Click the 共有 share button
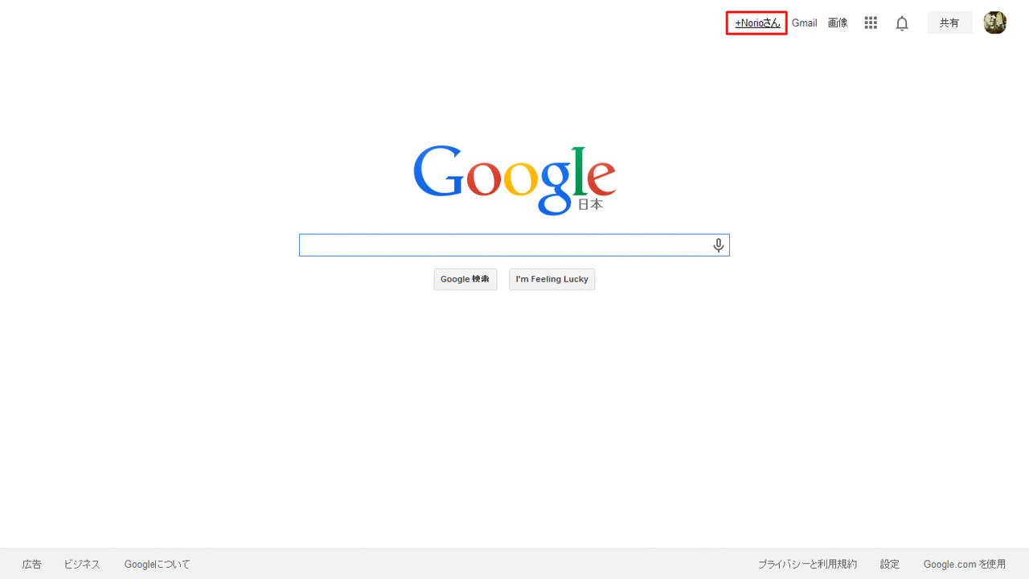This screenshot has height=579, width=1029. (x=949, y=23)
